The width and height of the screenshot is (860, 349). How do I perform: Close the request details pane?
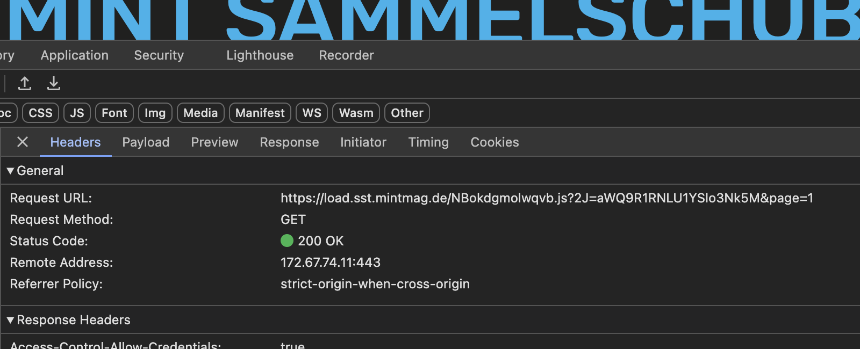coord(23,142)
